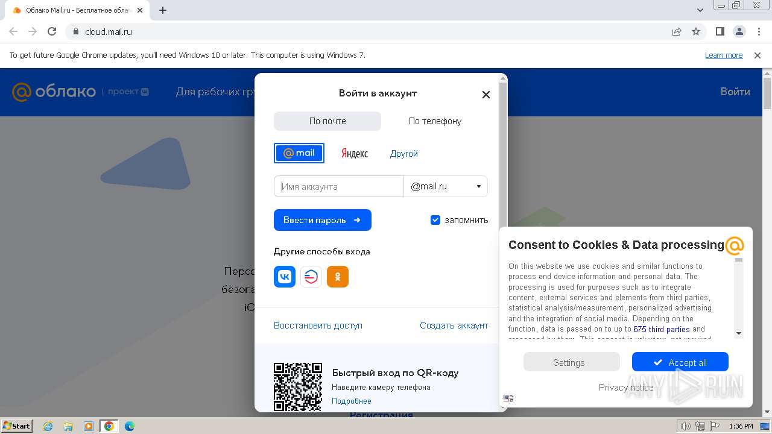Select Другой mail provider
Image resolution: width=772 pixels, height=434 pixels.
tap(404, 154)
